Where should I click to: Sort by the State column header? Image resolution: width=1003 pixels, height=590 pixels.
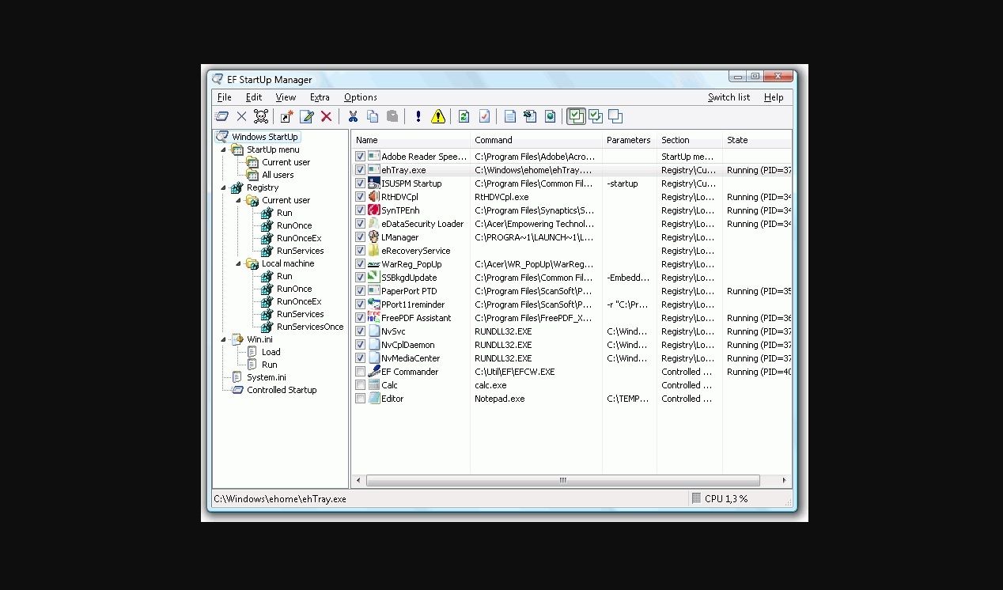pos(757,140)
